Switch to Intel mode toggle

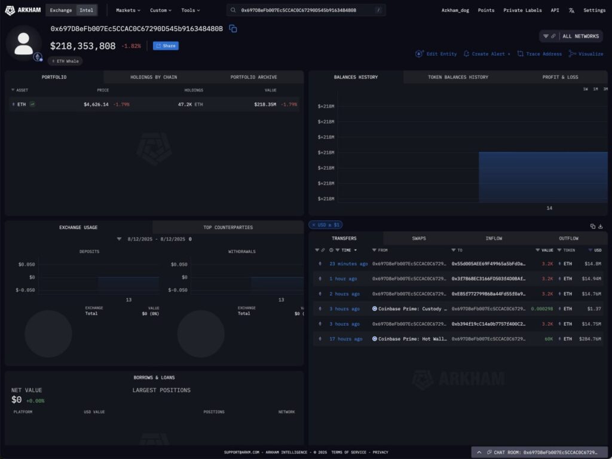click(85, 10)
